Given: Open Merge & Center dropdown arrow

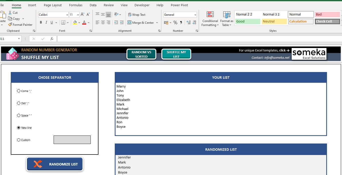Looking at the screenshot, I should coord(157,23).
